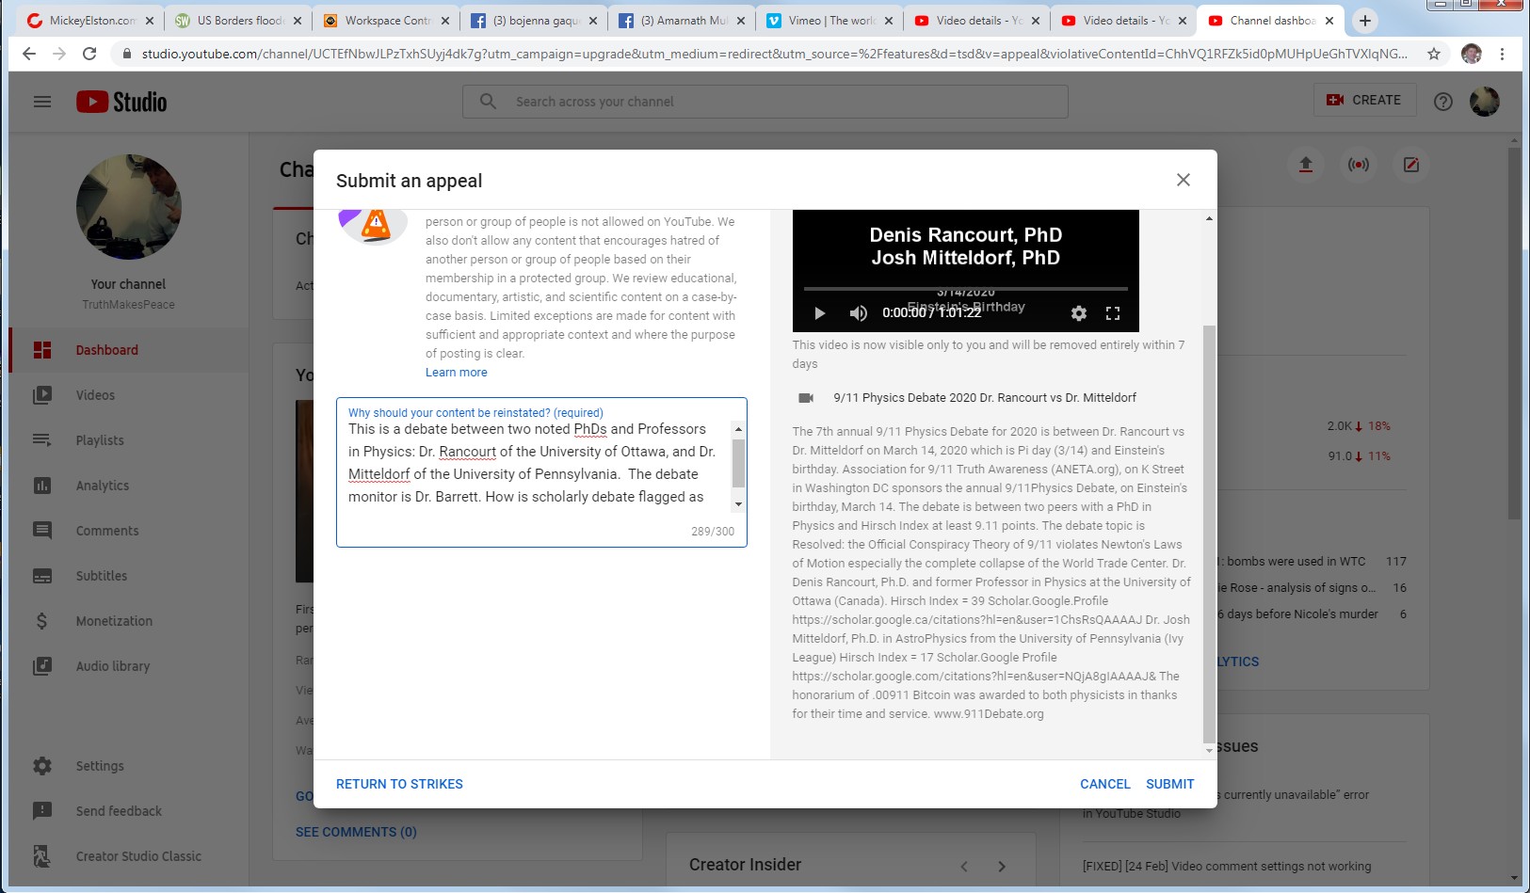Enter fullscreen on the video preview

click(1113, 313)
